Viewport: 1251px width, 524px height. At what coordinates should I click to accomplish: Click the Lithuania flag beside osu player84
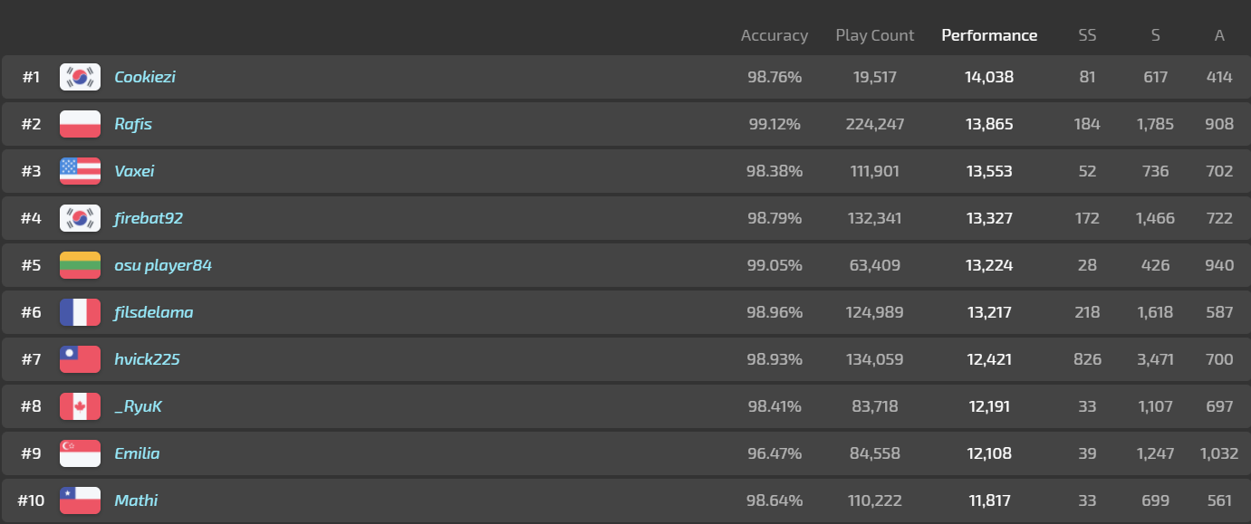click(x=80, y=265)
